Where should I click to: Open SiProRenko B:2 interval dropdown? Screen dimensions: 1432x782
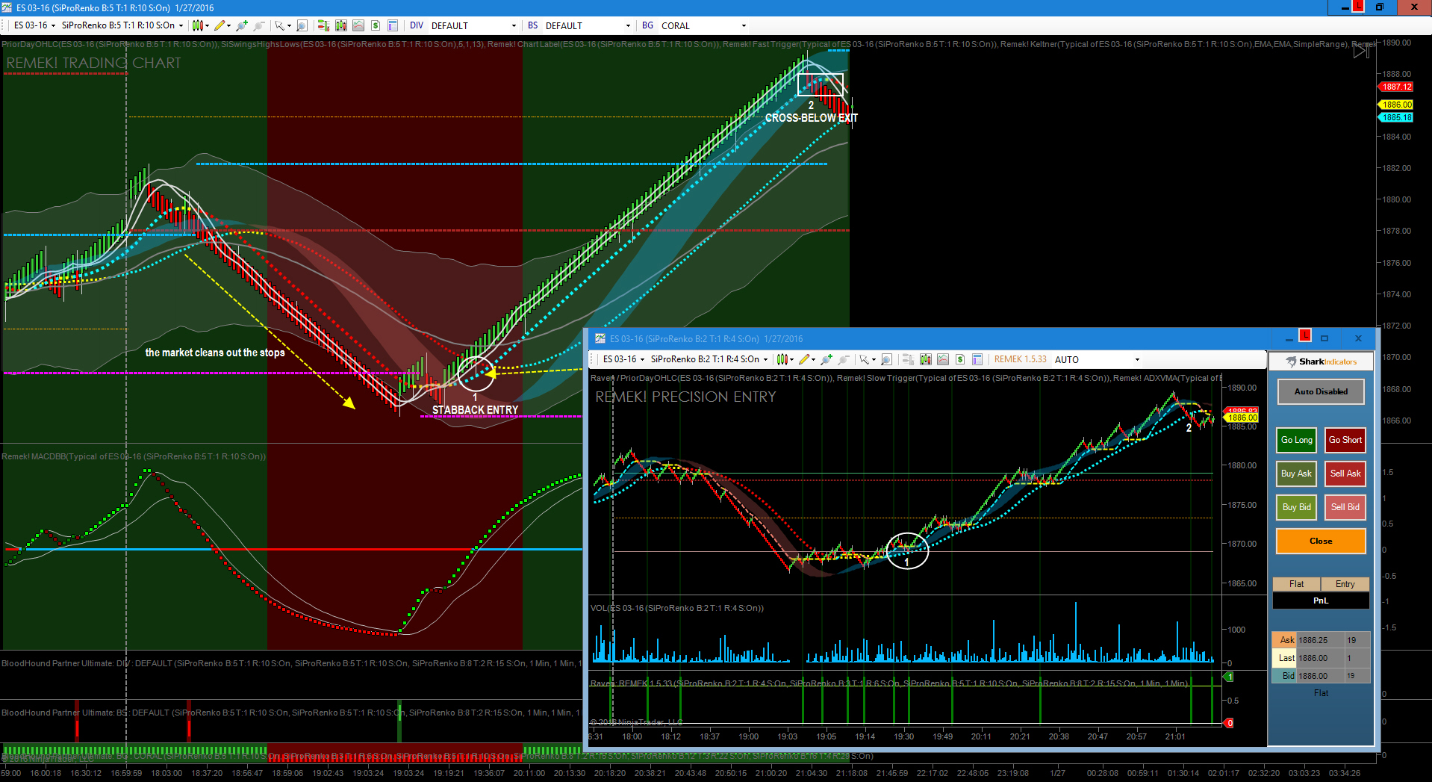click(x=709, y=359)
